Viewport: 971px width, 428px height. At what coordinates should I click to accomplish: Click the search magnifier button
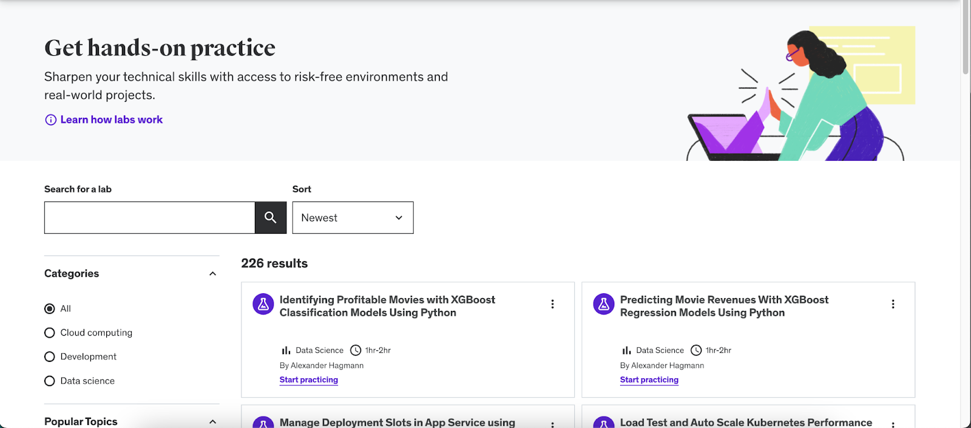click(x=271, y=217)
